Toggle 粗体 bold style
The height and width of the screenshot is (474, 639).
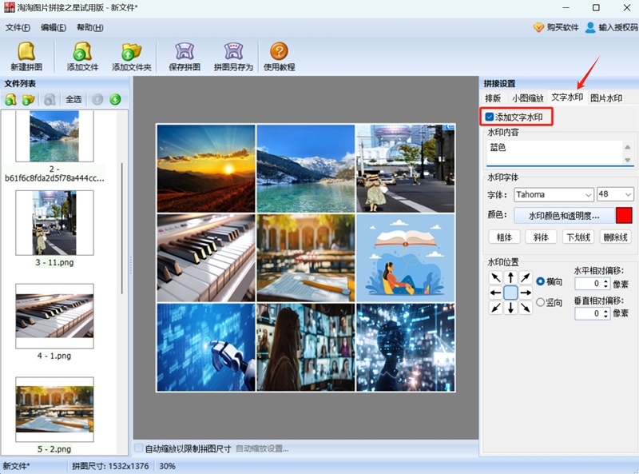(x=504, y=237)
